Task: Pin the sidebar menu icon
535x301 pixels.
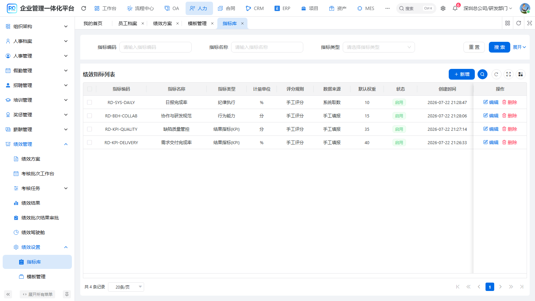Action: [67, 294]
